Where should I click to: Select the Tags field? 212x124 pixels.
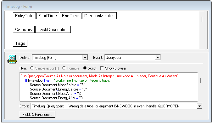[x=20, y=43]
